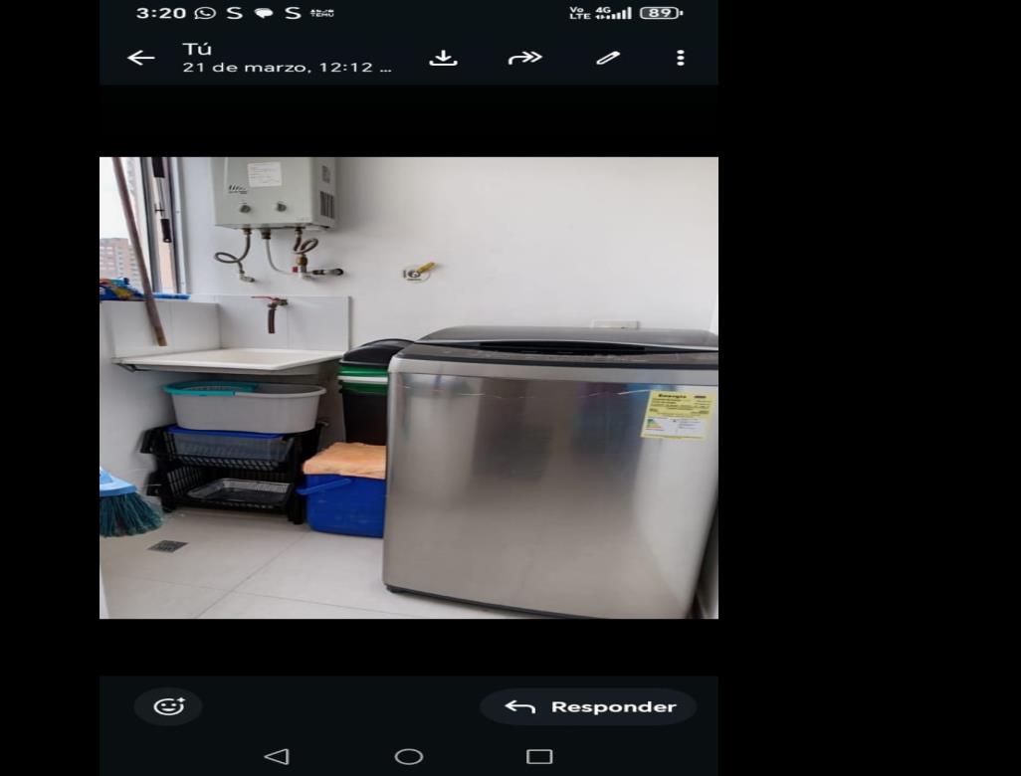Tap the chat bubble notification icon
This screenshot has height=776, width=1021.
tap(263, 13)
